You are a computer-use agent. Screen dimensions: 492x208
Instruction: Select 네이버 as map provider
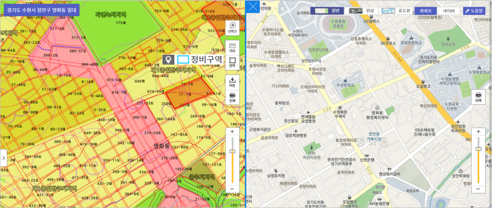coord(449,11)
